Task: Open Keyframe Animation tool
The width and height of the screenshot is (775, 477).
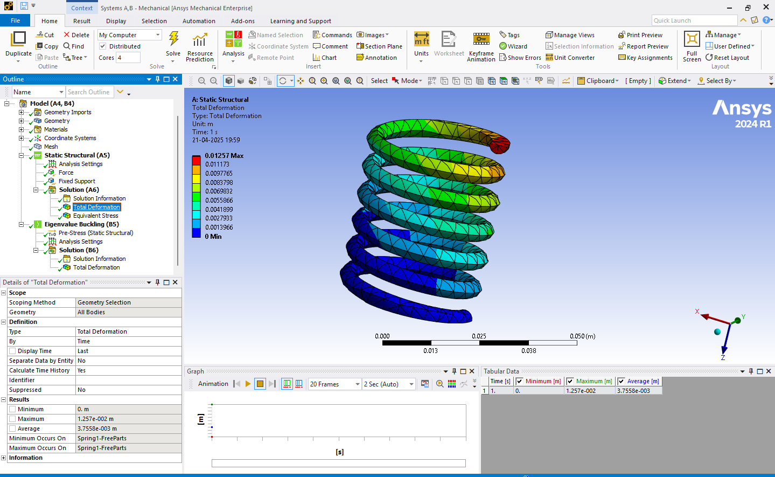Action: tap(481, 46)
